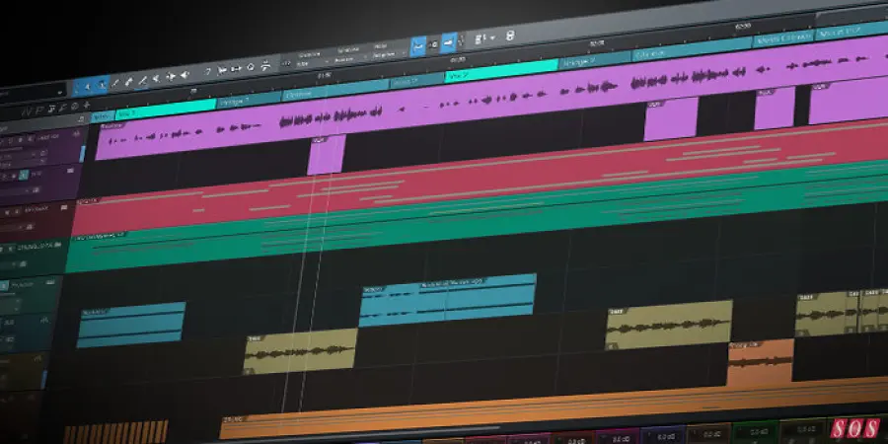Screen dimensions: 888x444
Task: Click the wrench icon above the track list
Action: 64,107
